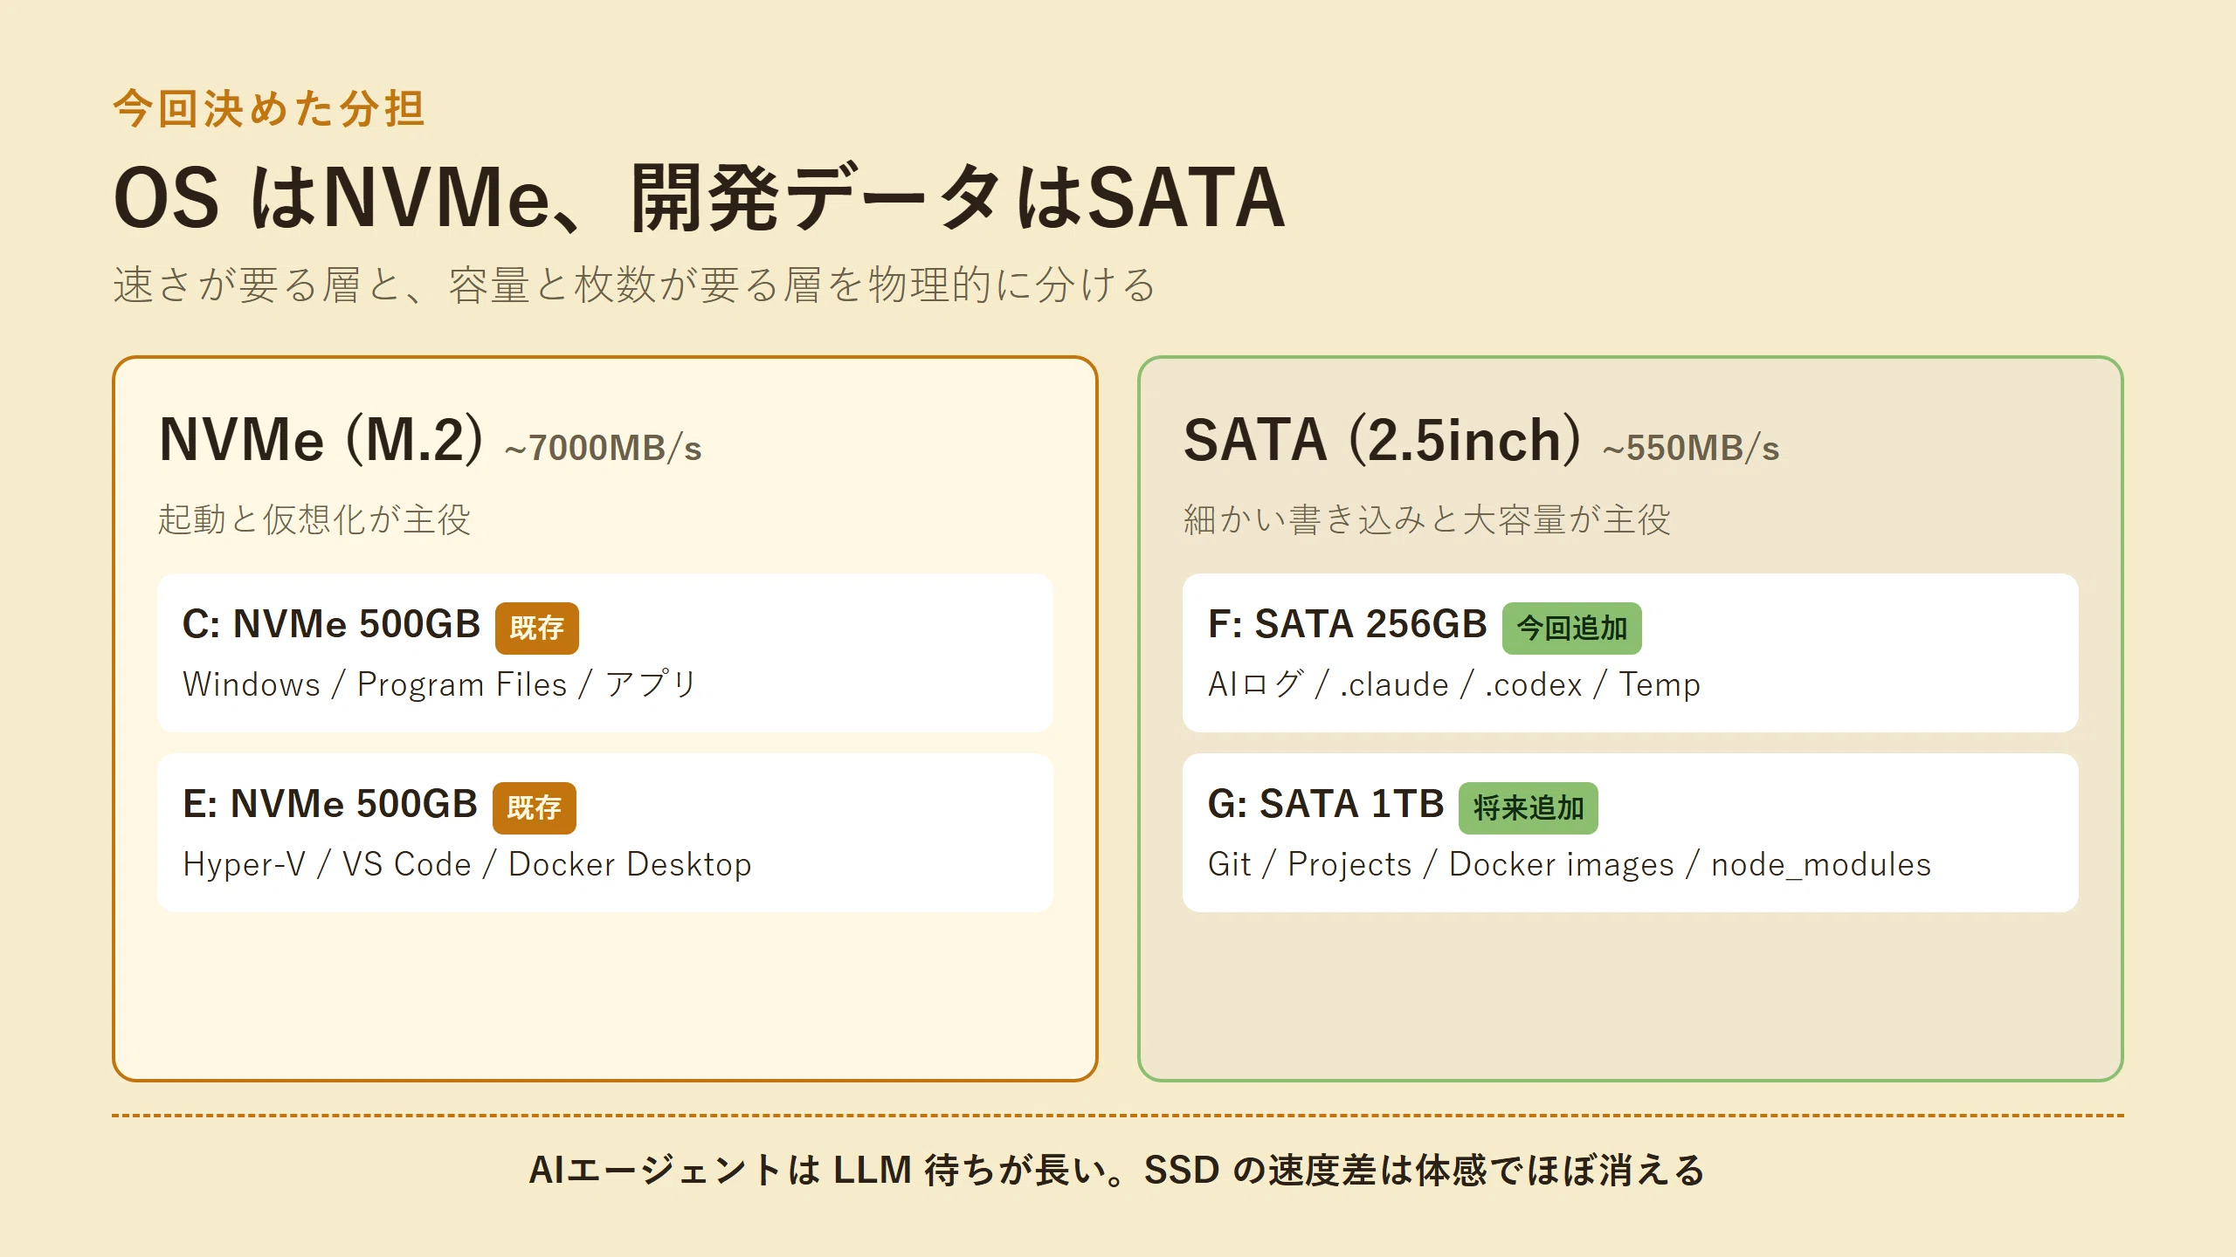Click the 既存 badge beside E: NVMe

[535, 807]
